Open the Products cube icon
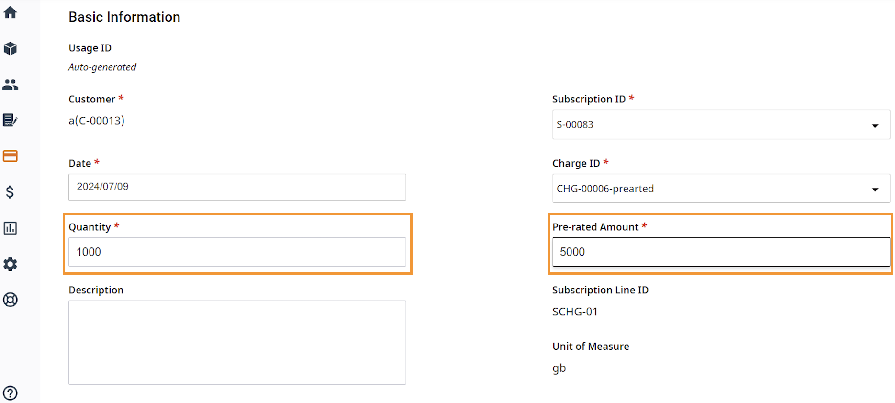The width and height of the screenshot is (895, 403). (10, 48)
